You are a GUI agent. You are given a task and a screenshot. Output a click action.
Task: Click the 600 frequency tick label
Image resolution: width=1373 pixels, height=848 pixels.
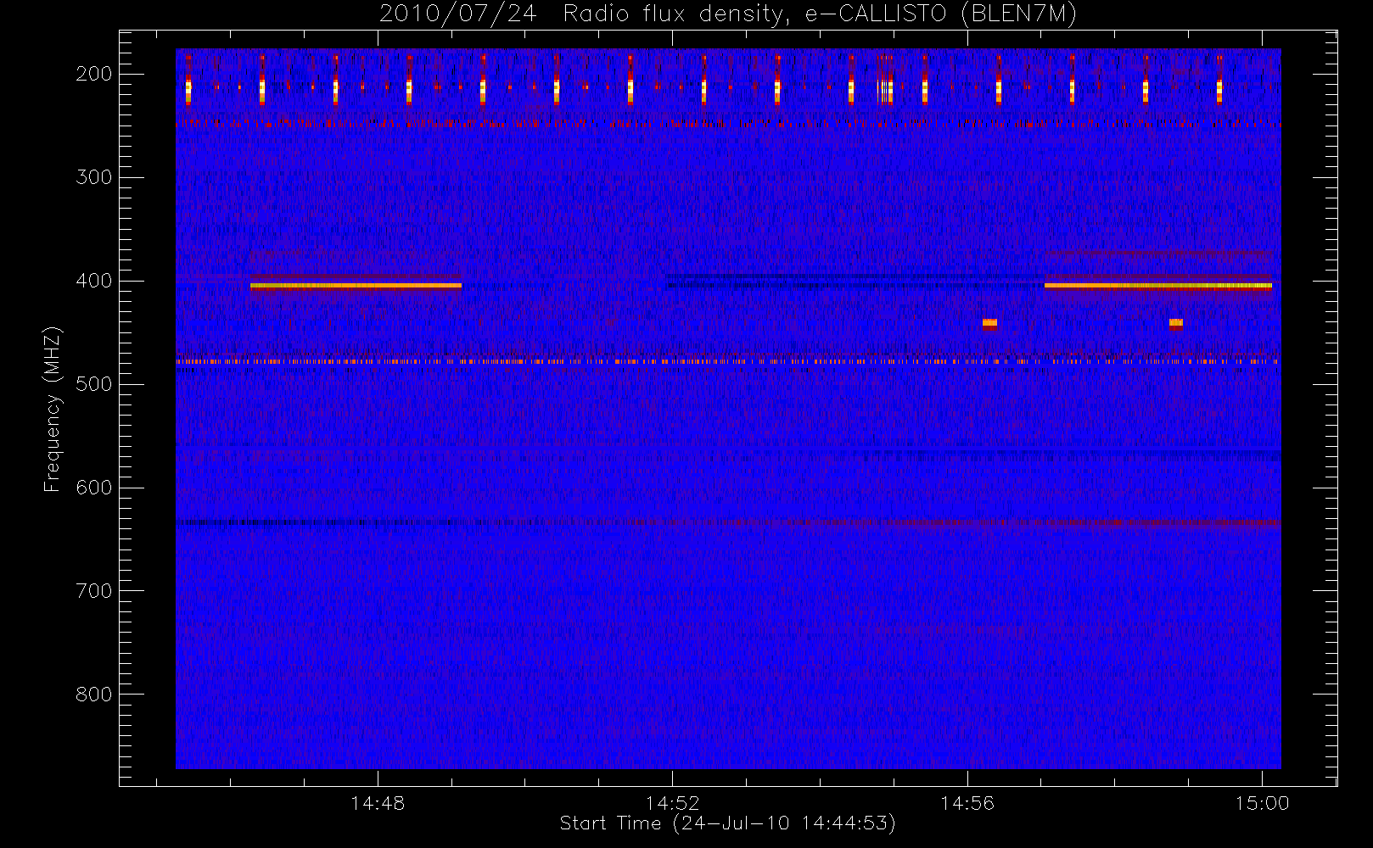[x=94, y=488]
